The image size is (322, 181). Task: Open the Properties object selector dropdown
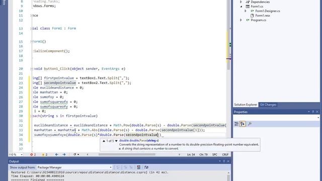[318, 118]
